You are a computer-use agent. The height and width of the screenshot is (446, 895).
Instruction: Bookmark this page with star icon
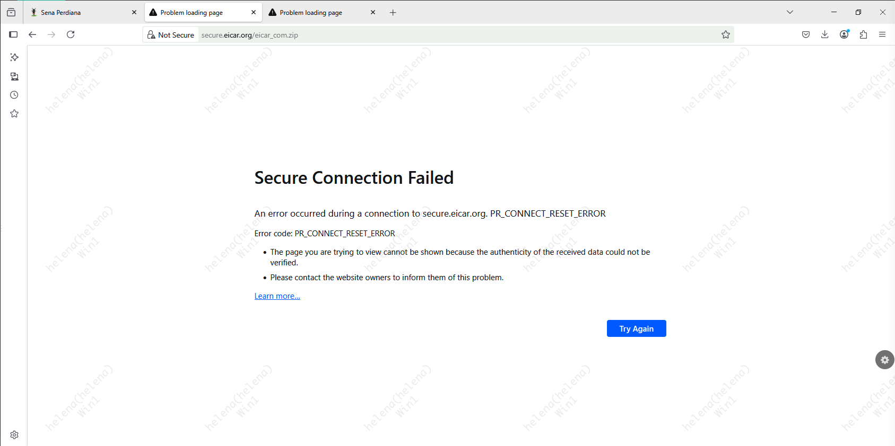[x=726, y=35]
